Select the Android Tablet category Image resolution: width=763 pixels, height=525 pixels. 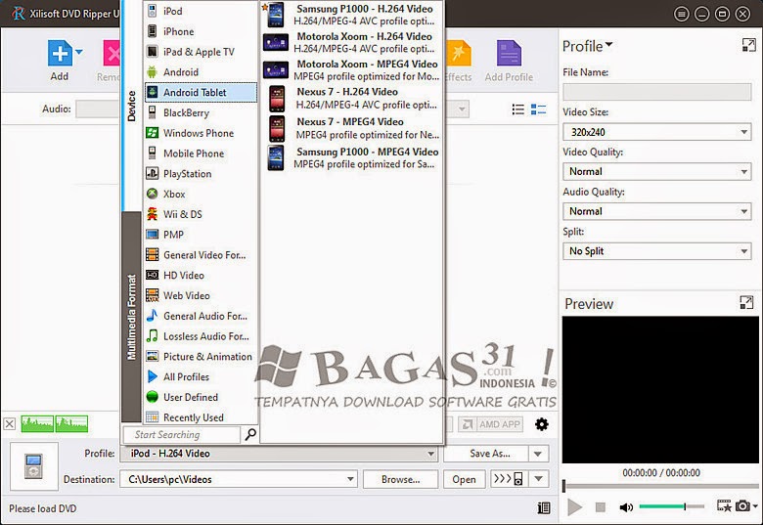click(x=201, y=92)
